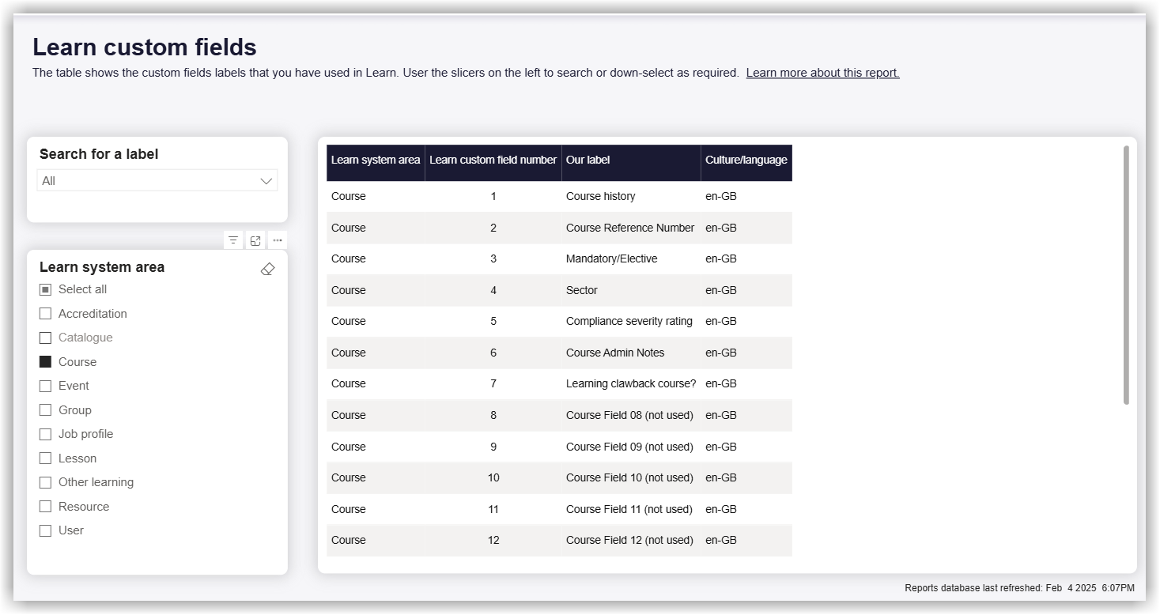This screenshot has height=615, width=1160.
Task: Check the User checkbox
Action: (x=45, y=530)
